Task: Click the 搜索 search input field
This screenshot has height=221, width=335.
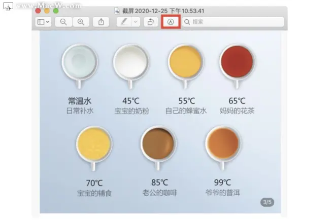Action: tap(233, 22)
